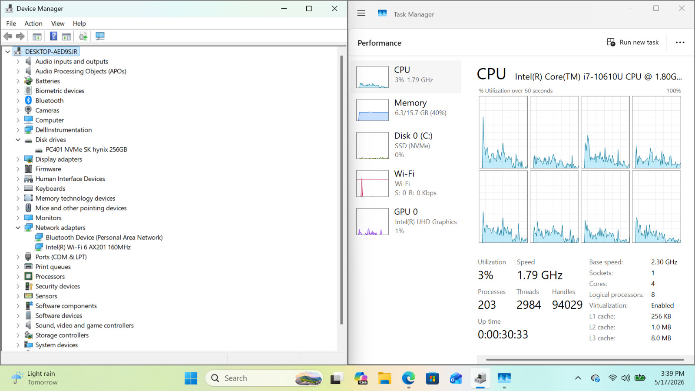Select the Batteries icon in device tree

(x=29, y=81)
